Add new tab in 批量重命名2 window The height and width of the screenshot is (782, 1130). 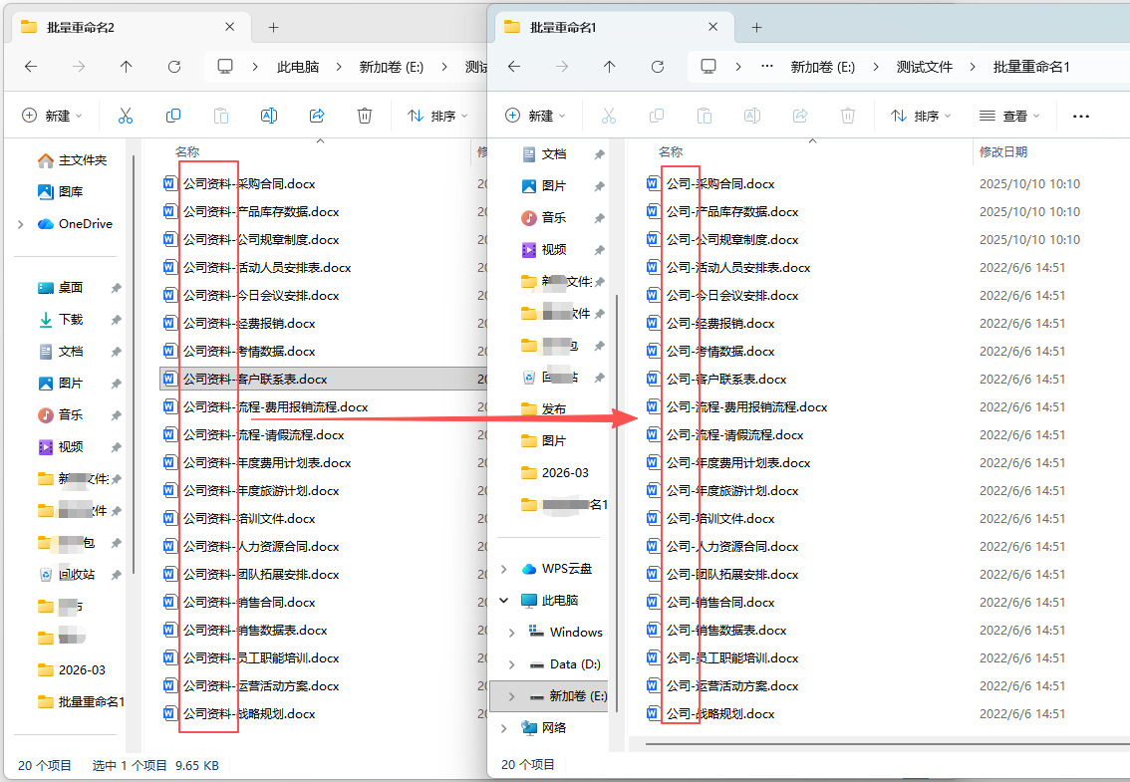click(x=273, y=27)
